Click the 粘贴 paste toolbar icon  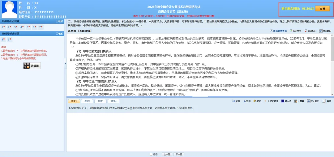point(258,101)
